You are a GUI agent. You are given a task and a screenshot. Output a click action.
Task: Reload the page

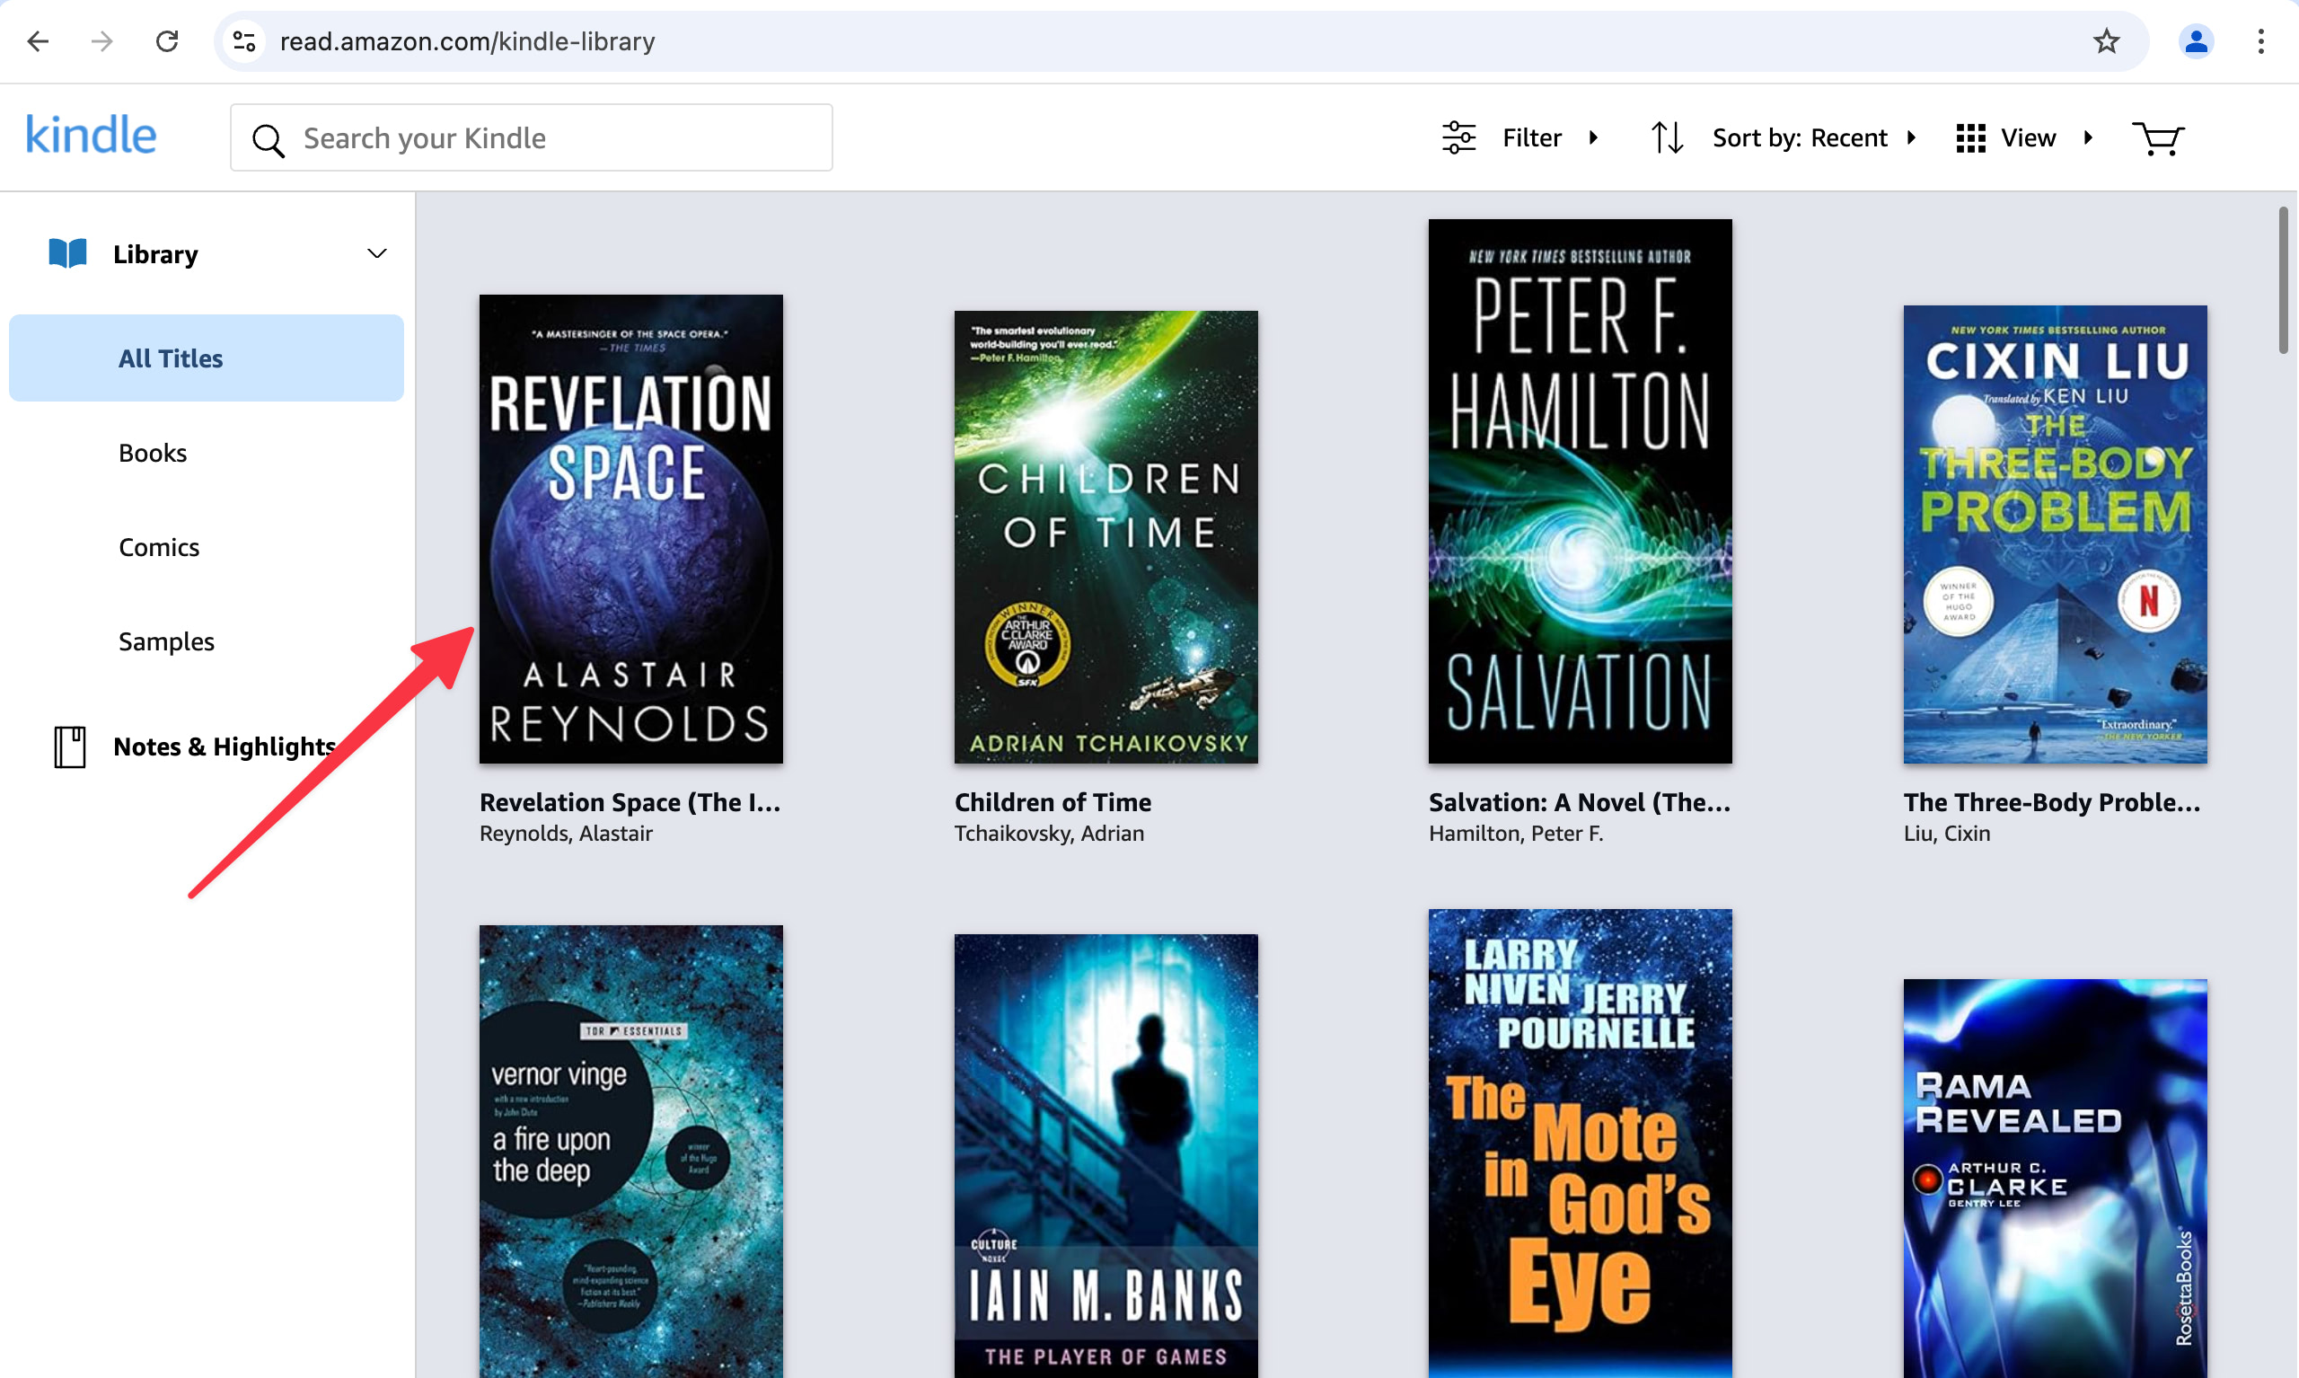[x=167, y=40]
